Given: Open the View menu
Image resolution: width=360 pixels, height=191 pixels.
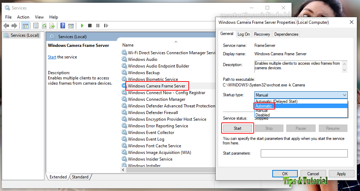Looking at the screenshot, I should point(39,17).
